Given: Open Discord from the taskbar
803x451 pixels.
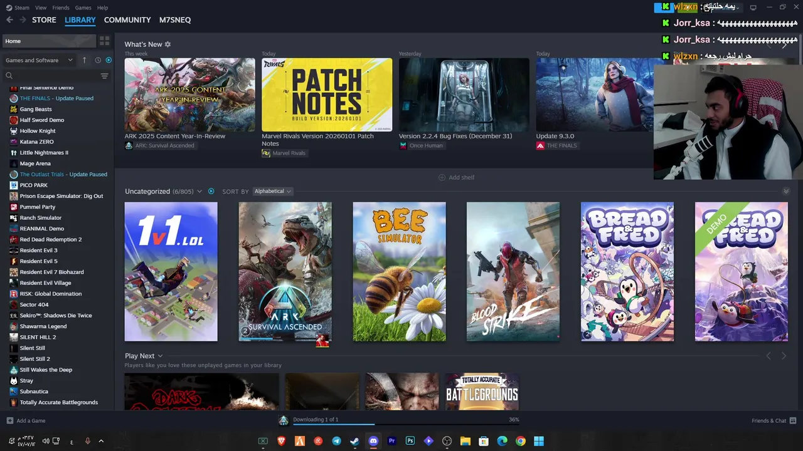Looking at the screenshot, I should pos(373,441).
